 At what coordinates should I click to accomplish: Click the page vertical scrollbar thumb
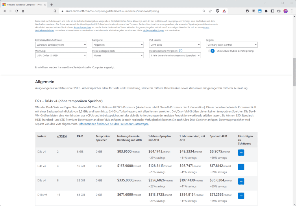294,72
